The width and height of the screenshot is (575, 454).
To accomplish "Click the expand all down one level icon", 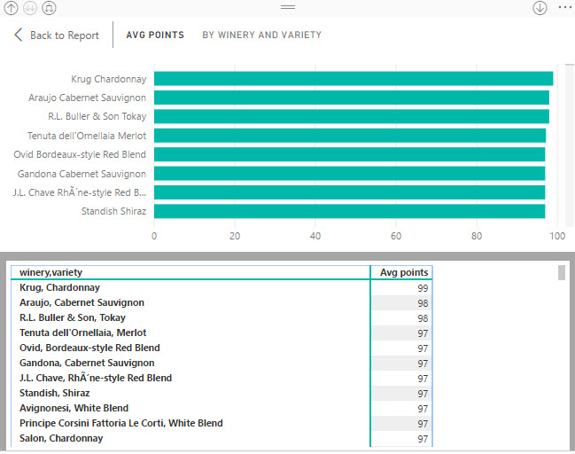I will [x=49, y=8].
